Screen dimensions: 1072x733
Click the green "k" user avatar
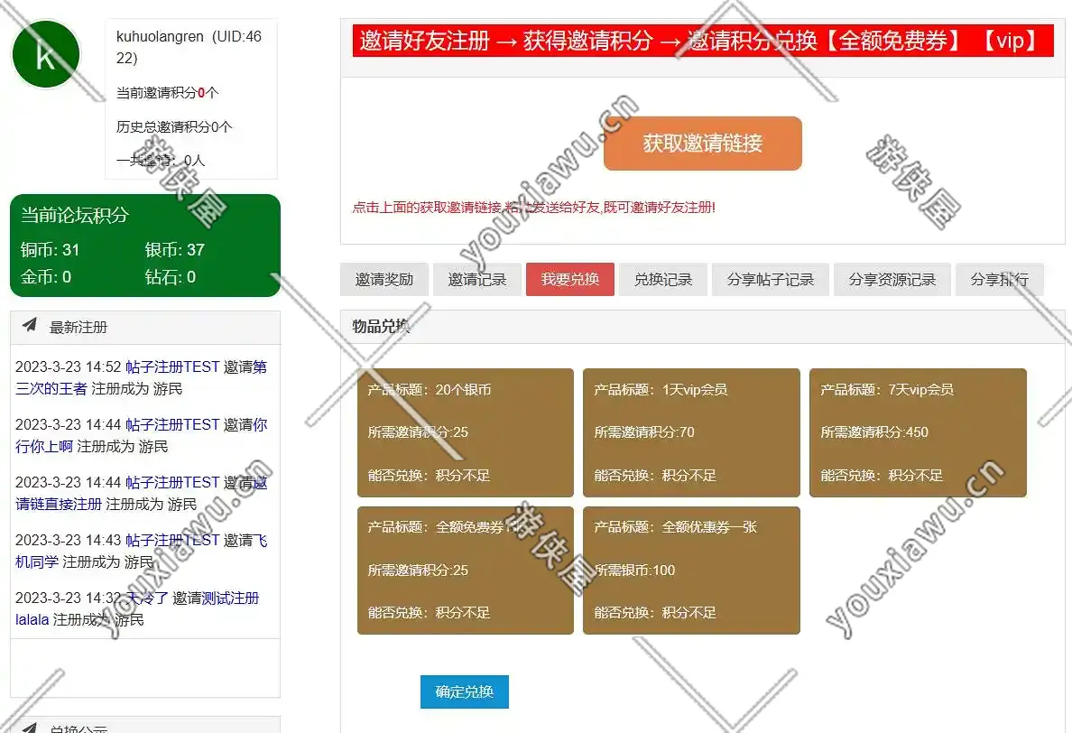pyautogui.click(x=45, y=54)
